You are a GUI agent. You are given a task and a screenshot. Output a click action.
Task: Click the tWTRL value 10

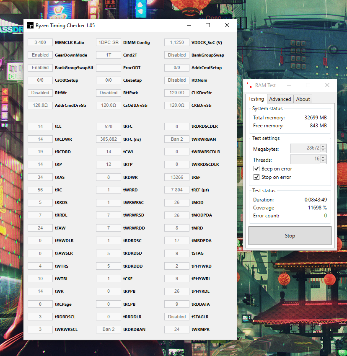pos(40,279)
